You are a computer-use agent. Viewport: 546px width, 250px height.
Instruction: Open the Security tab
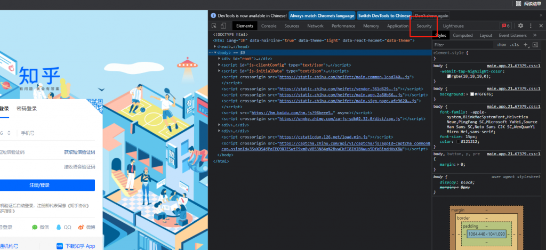point(424,26)
